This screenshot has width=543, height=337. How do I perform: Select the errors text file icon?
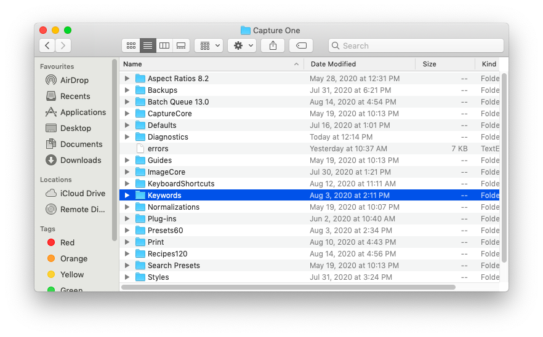pyautogui.click(x=140, y=148)
